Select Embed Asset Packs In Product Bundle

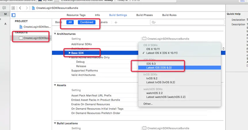coord(96,100)
